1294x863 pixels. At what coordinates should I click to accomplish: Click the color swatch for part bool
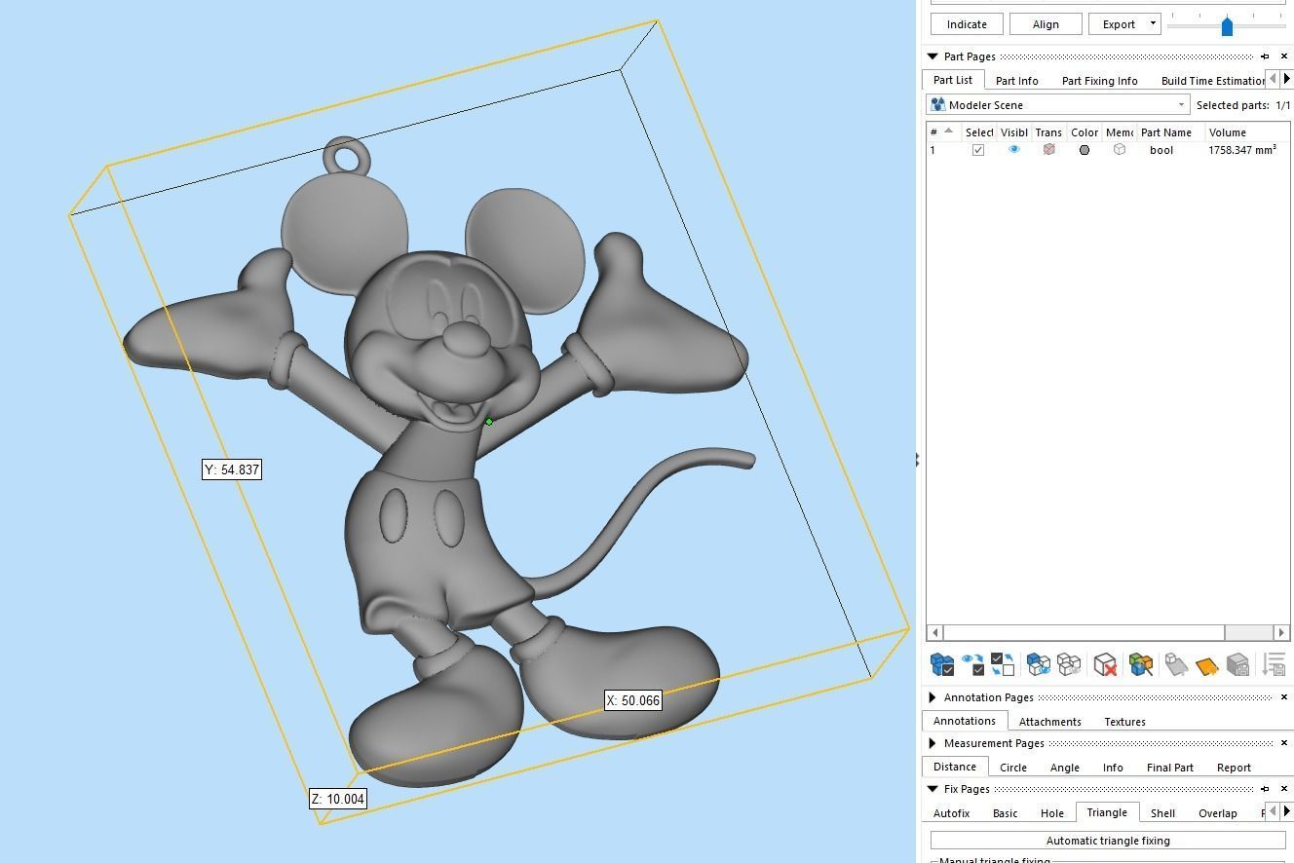[1084, 150]
